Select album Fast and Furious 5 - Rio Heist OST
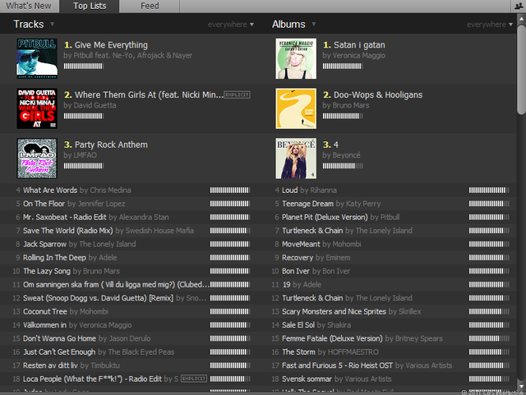Screen dimensions: 526x395 tap(337, 365)
